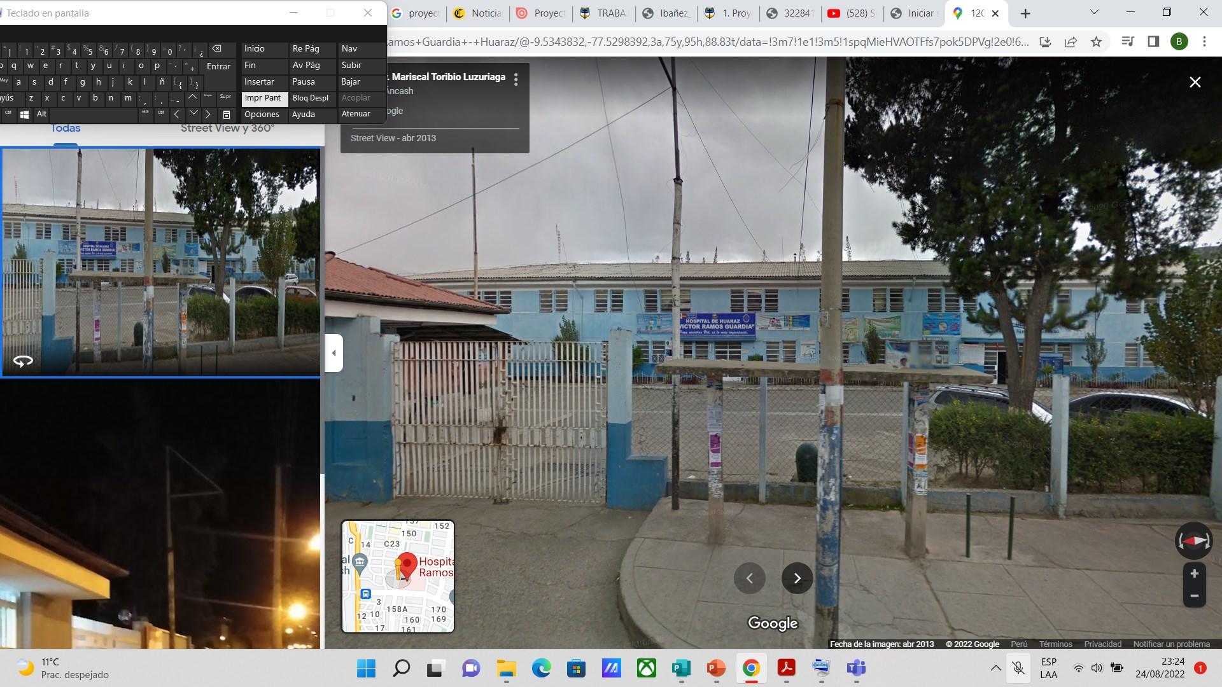Open the Términos link
1222x687 pixels.
coord(1055,644)
